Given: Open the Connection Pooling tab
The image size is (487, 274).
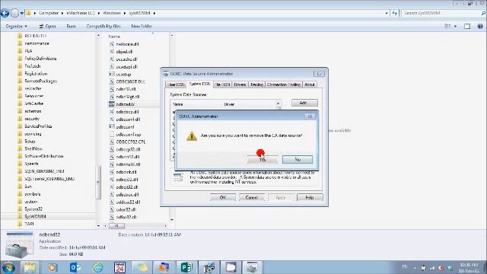Looking at the screenshot, I should tap(284, 84).
